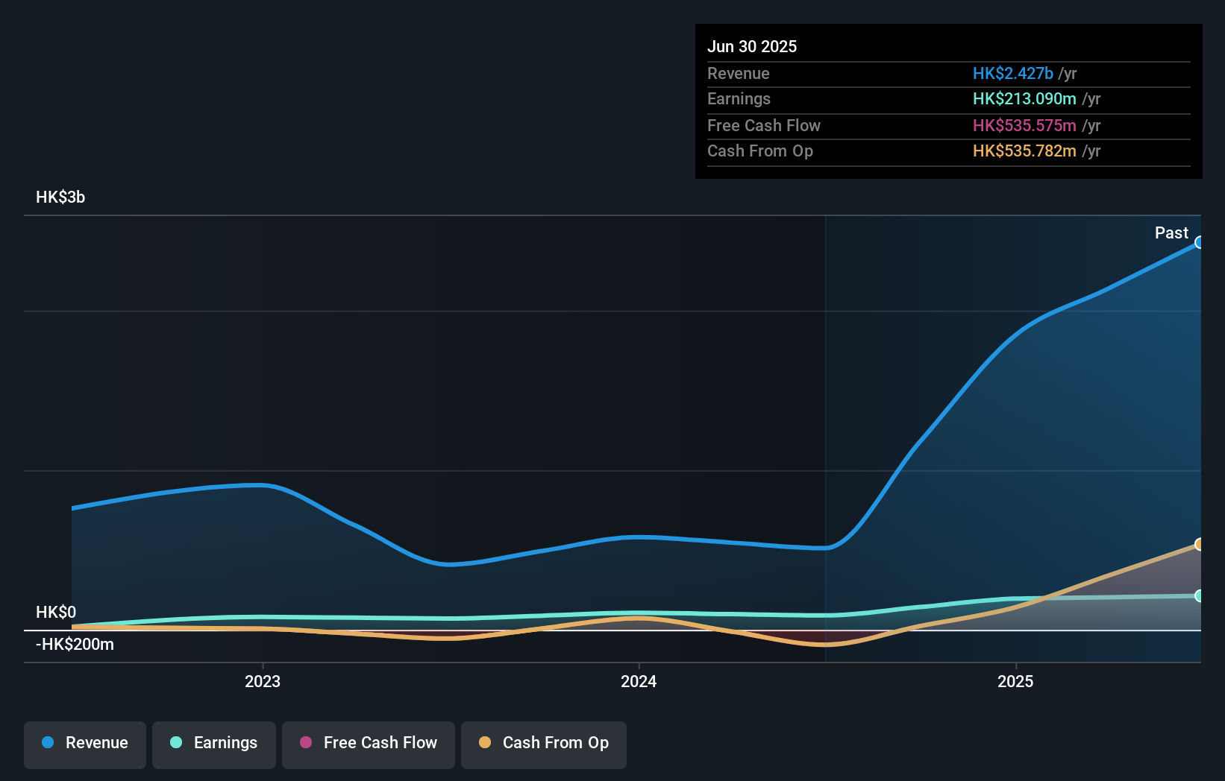
Task: Click the Cash From Op endpoint marker
Action: (x=1199, y=544)
